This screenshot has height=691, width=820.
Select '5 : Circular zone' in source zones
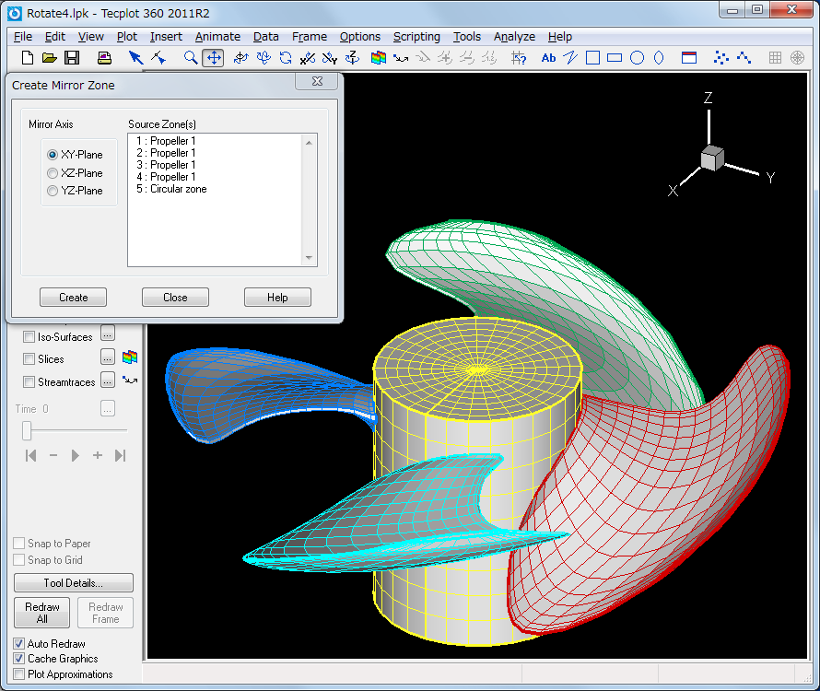171,189
